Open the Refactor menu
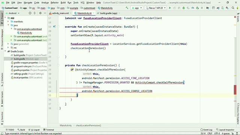This screenshot has height=135, width=240. (55, 3)
